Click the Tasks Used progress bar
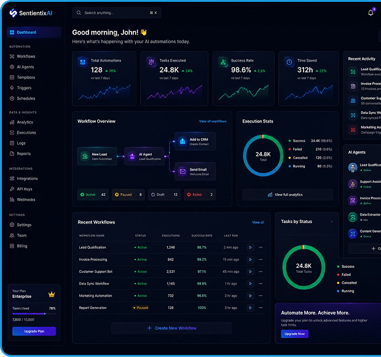This screenshot has width=381, height=357. 34,314
